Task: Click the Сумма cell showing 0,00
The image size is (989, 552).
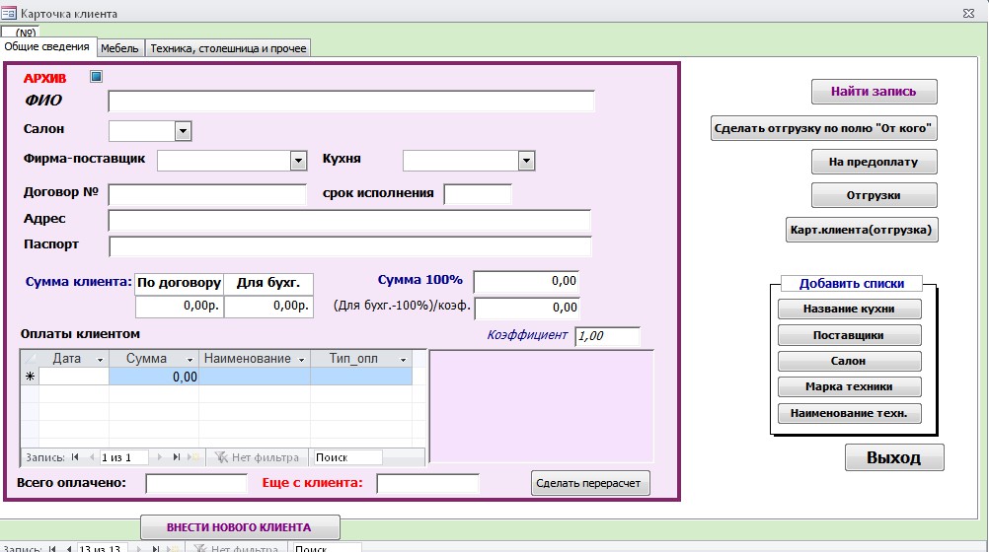Action: pyautogui.click(x=154, y=377)
